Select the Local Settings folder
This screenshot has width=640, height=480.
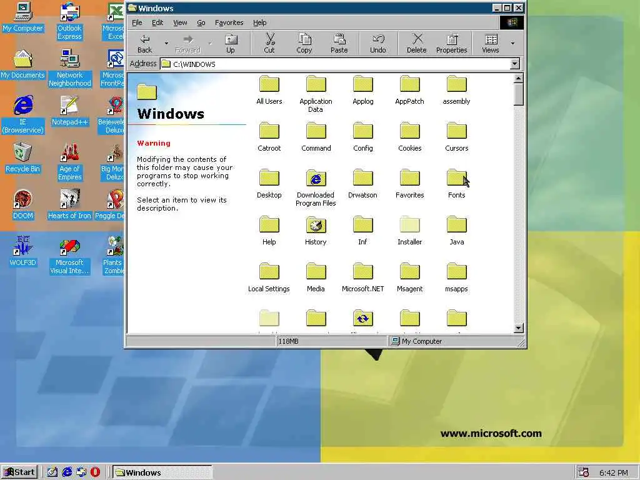click(269, 278)
